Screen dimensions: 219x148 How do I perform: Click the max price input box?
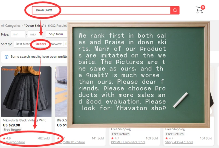(35, 34)
